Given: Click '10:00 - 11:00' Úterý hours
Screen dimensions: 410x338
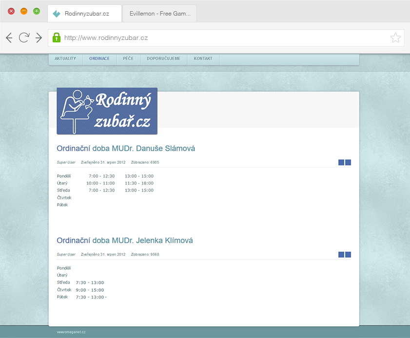Looking at the screenshot, I should point(100,183).
